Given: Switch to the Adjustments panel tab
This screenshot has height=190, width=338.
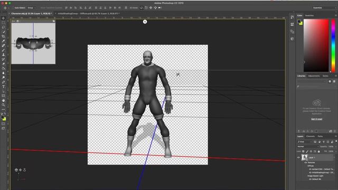Looking at the screenshot, I should (314, 76).
